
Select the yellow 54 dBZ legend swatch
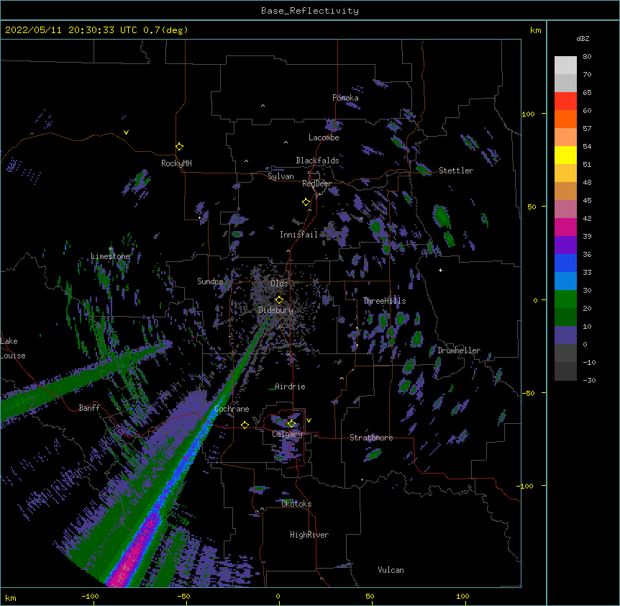pyautogui.click(x=565, y=155)
